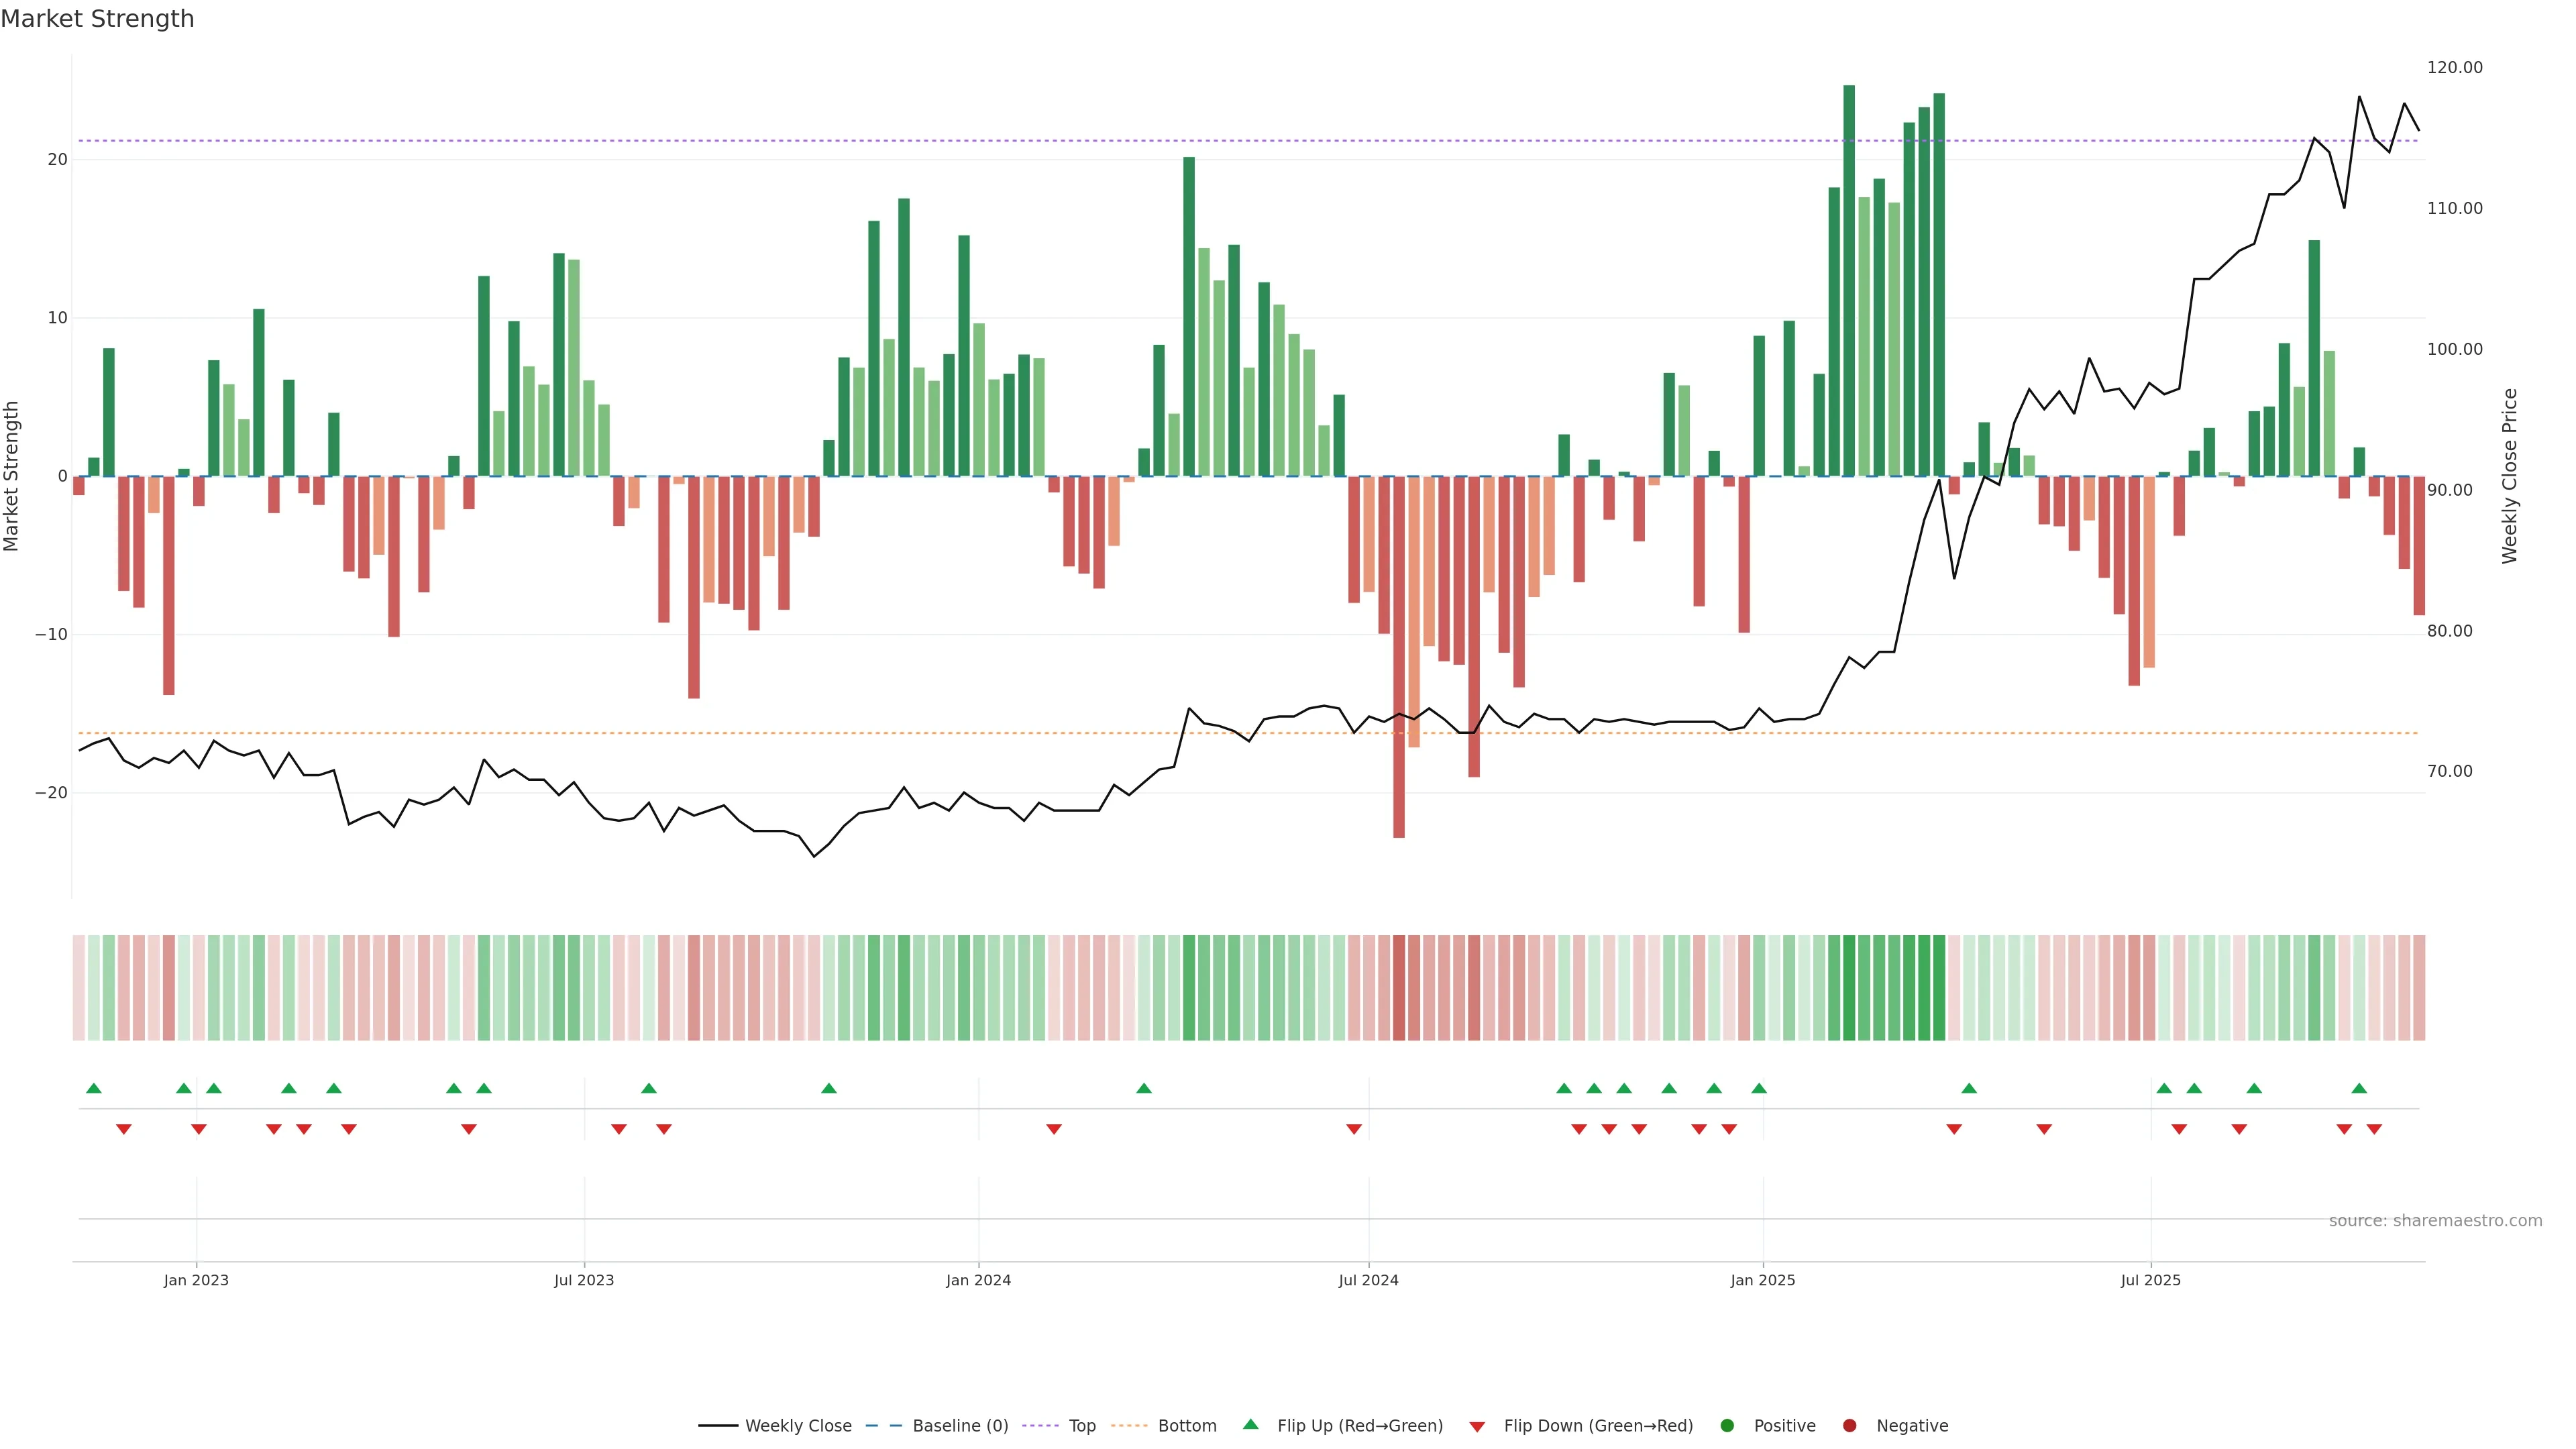Click the red Flip Down triangle legend icon
Screen dimensions: 2576x1449
tap(1477, 1427)
